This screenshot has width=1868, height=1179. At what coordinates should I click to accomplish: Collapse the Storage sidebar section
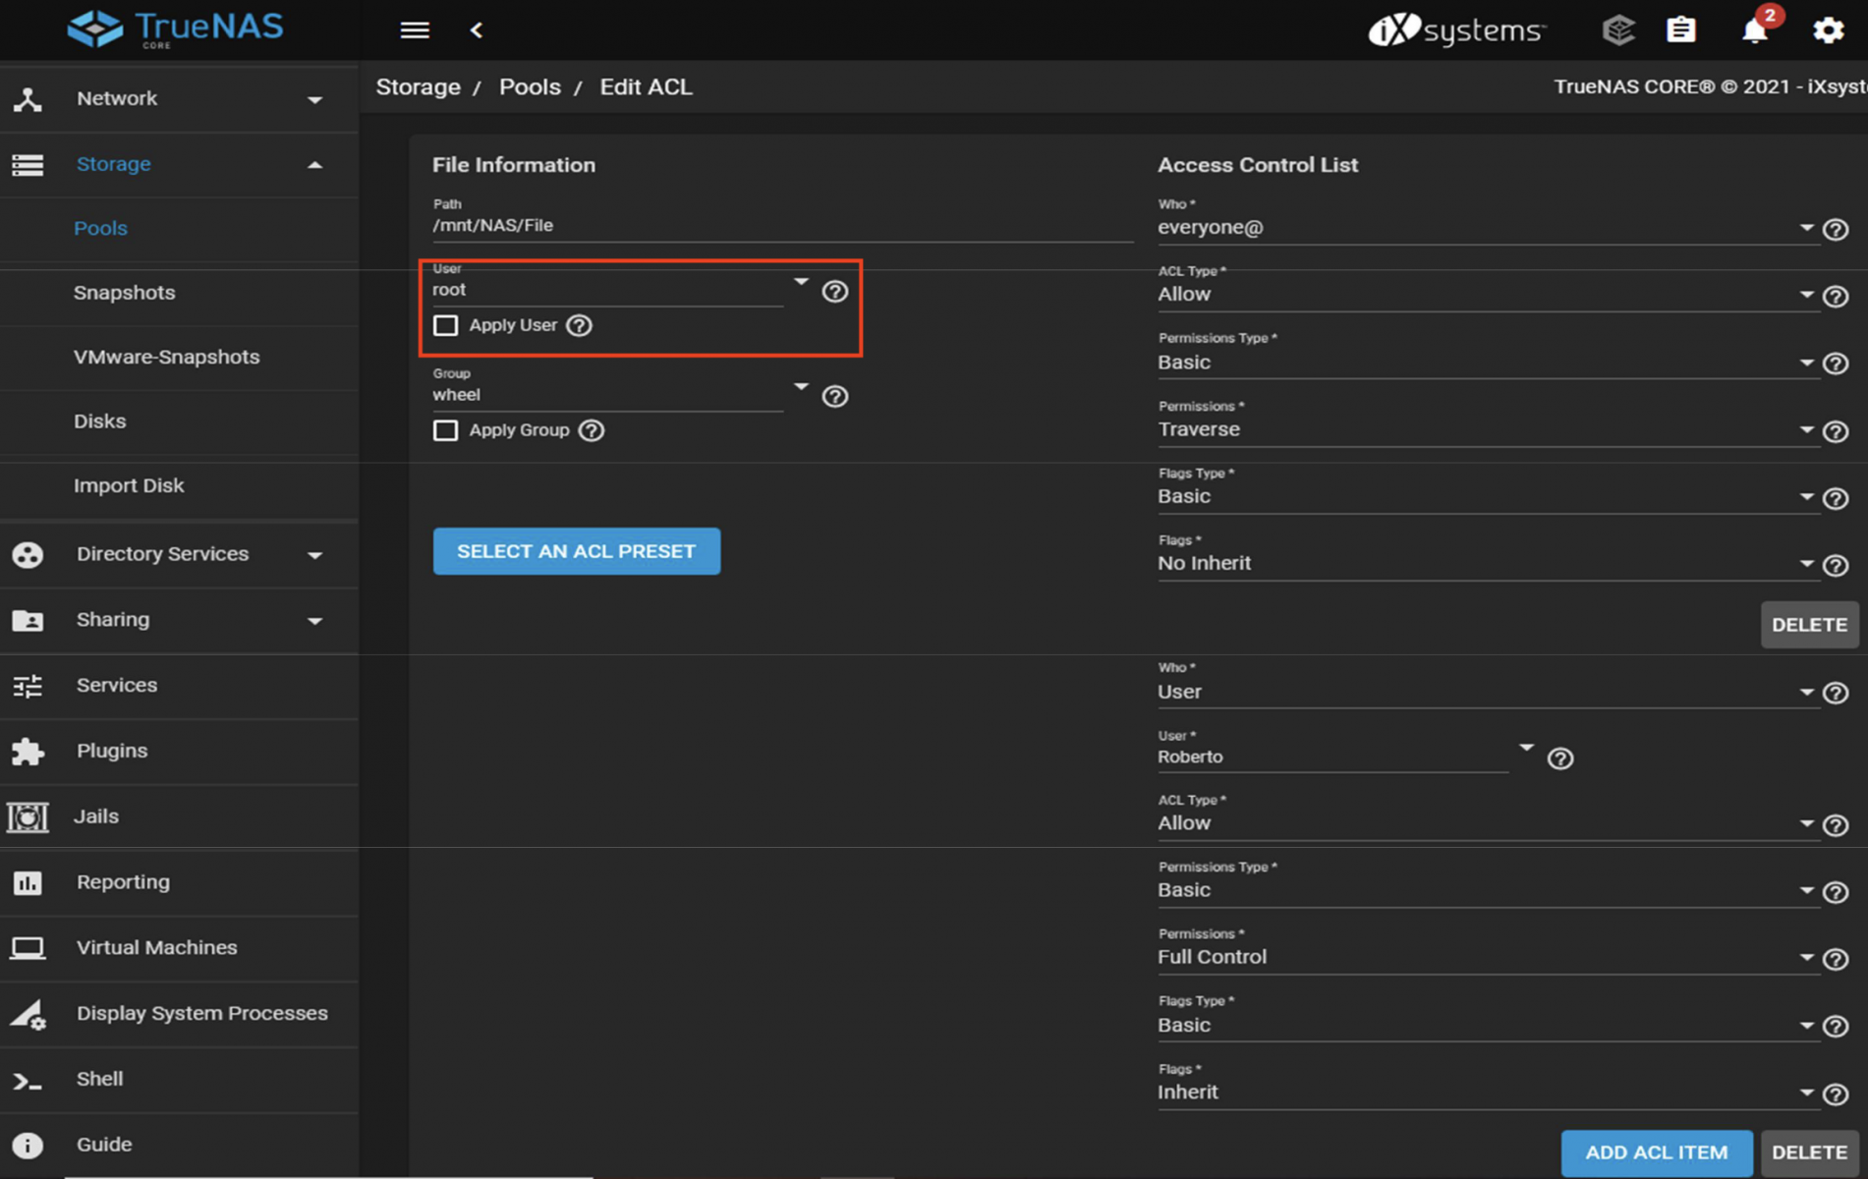click(179, 165)
